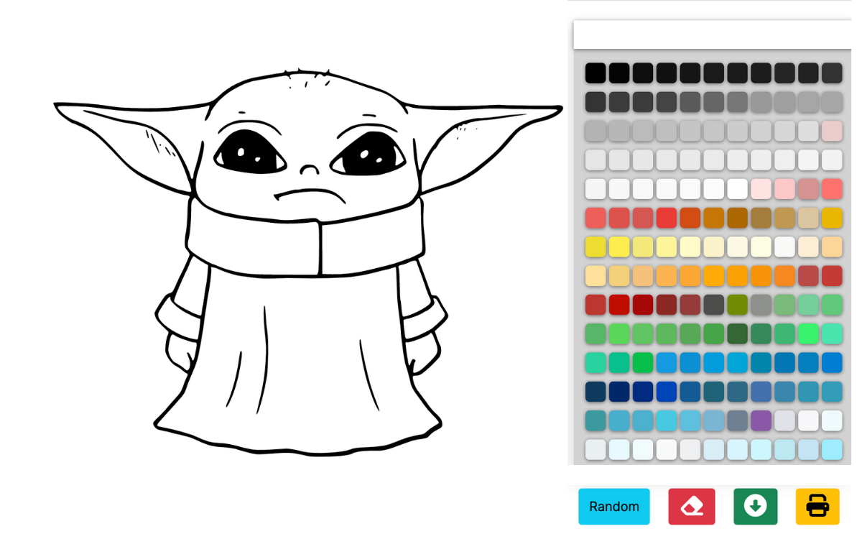Pick the dark forest green swatch

click(737, 333)
